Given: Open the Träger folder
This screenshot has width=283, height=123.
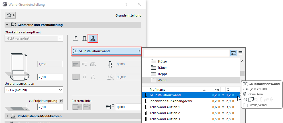Looking at the screenshot, I should (162, 68).
